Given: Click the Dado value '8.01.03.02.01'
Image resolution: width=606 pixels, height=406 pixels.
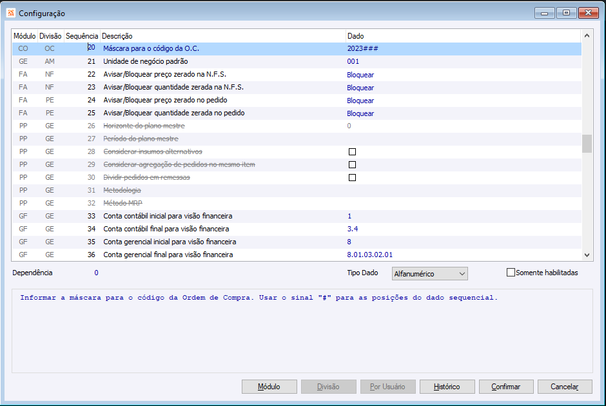Looking at the screenshot, I should pyautogui.click(x=370, y=255).
